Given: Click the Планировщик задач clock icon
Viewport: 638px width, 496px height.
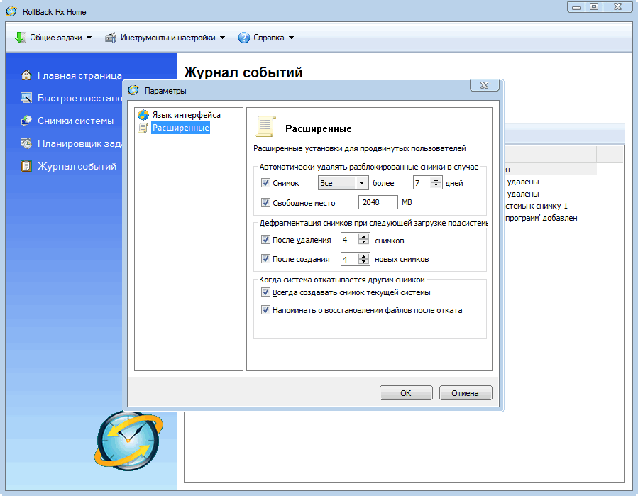Looking at the screenshot, I should 26,143.
